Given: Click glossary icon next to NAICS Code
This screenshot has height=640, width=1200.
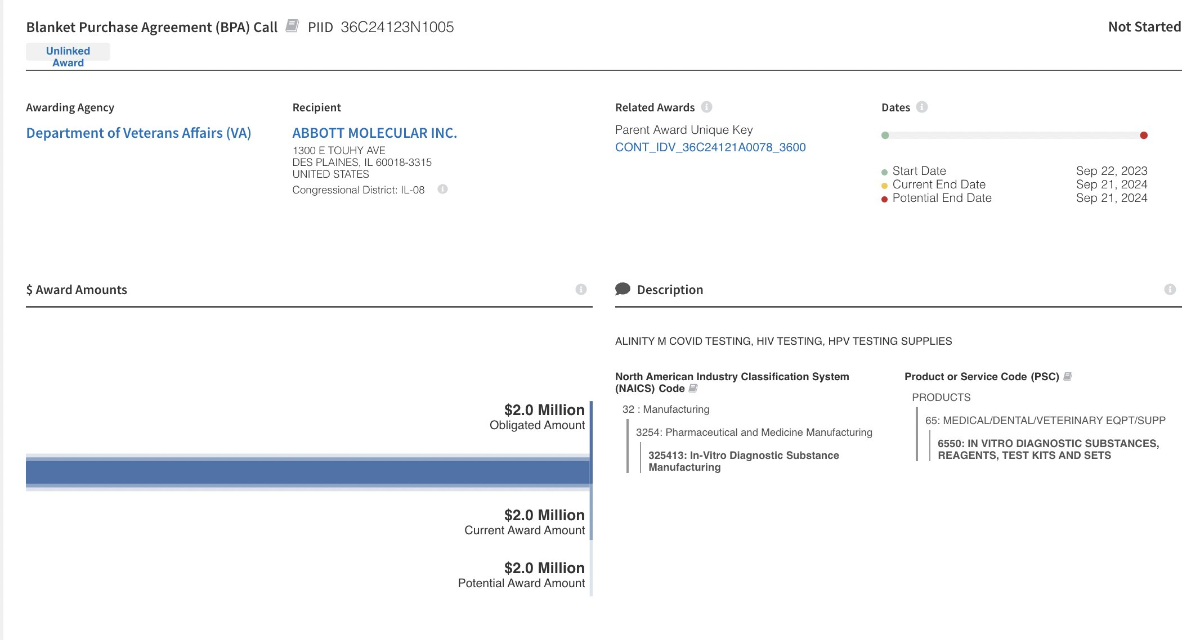Looking at the screenshot, I should [693, 388].
